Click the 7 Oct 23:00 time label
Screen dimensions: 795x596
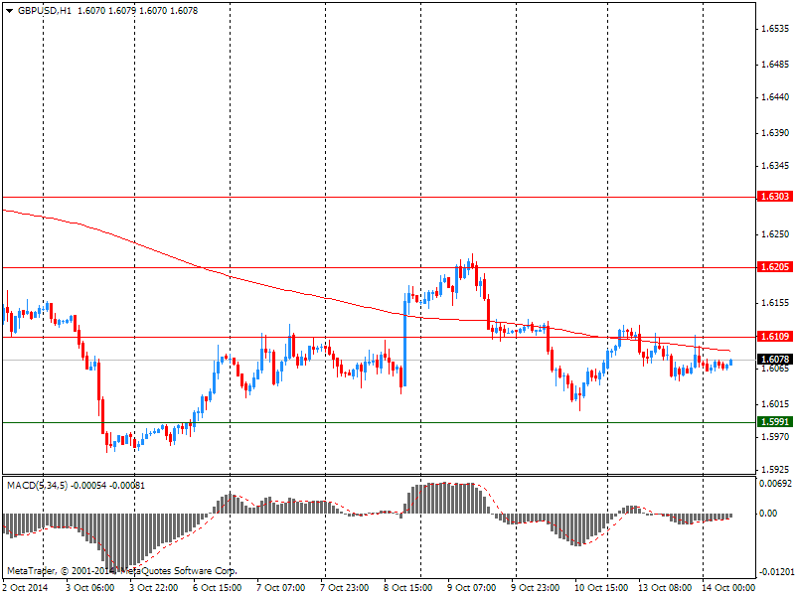click(344, 587)
